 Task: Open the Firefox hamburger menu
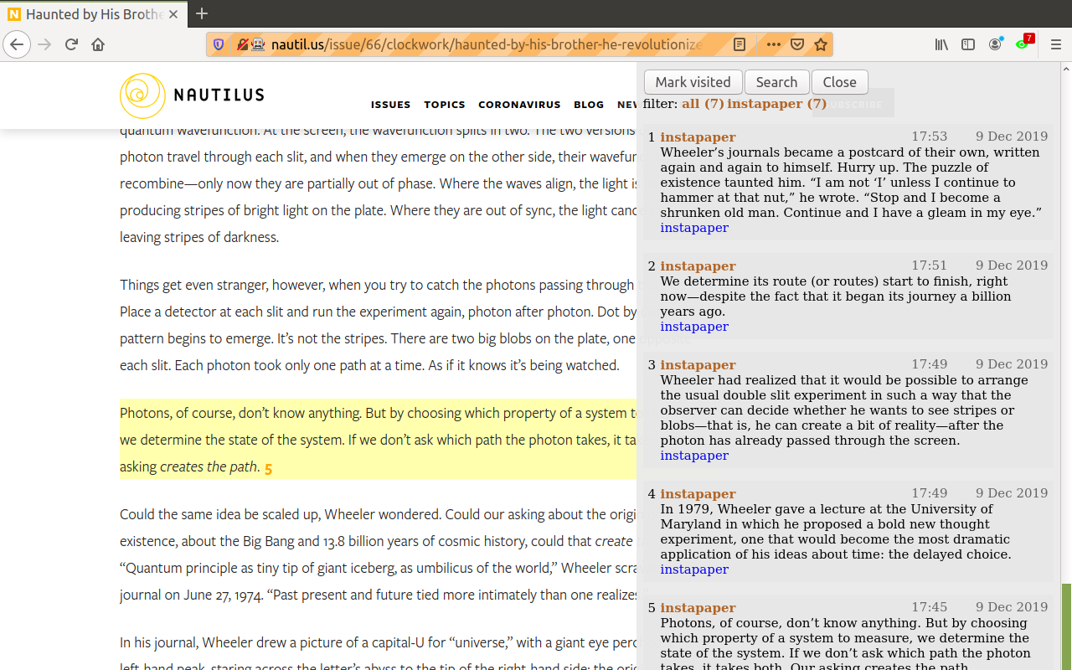click(1055, 44)
